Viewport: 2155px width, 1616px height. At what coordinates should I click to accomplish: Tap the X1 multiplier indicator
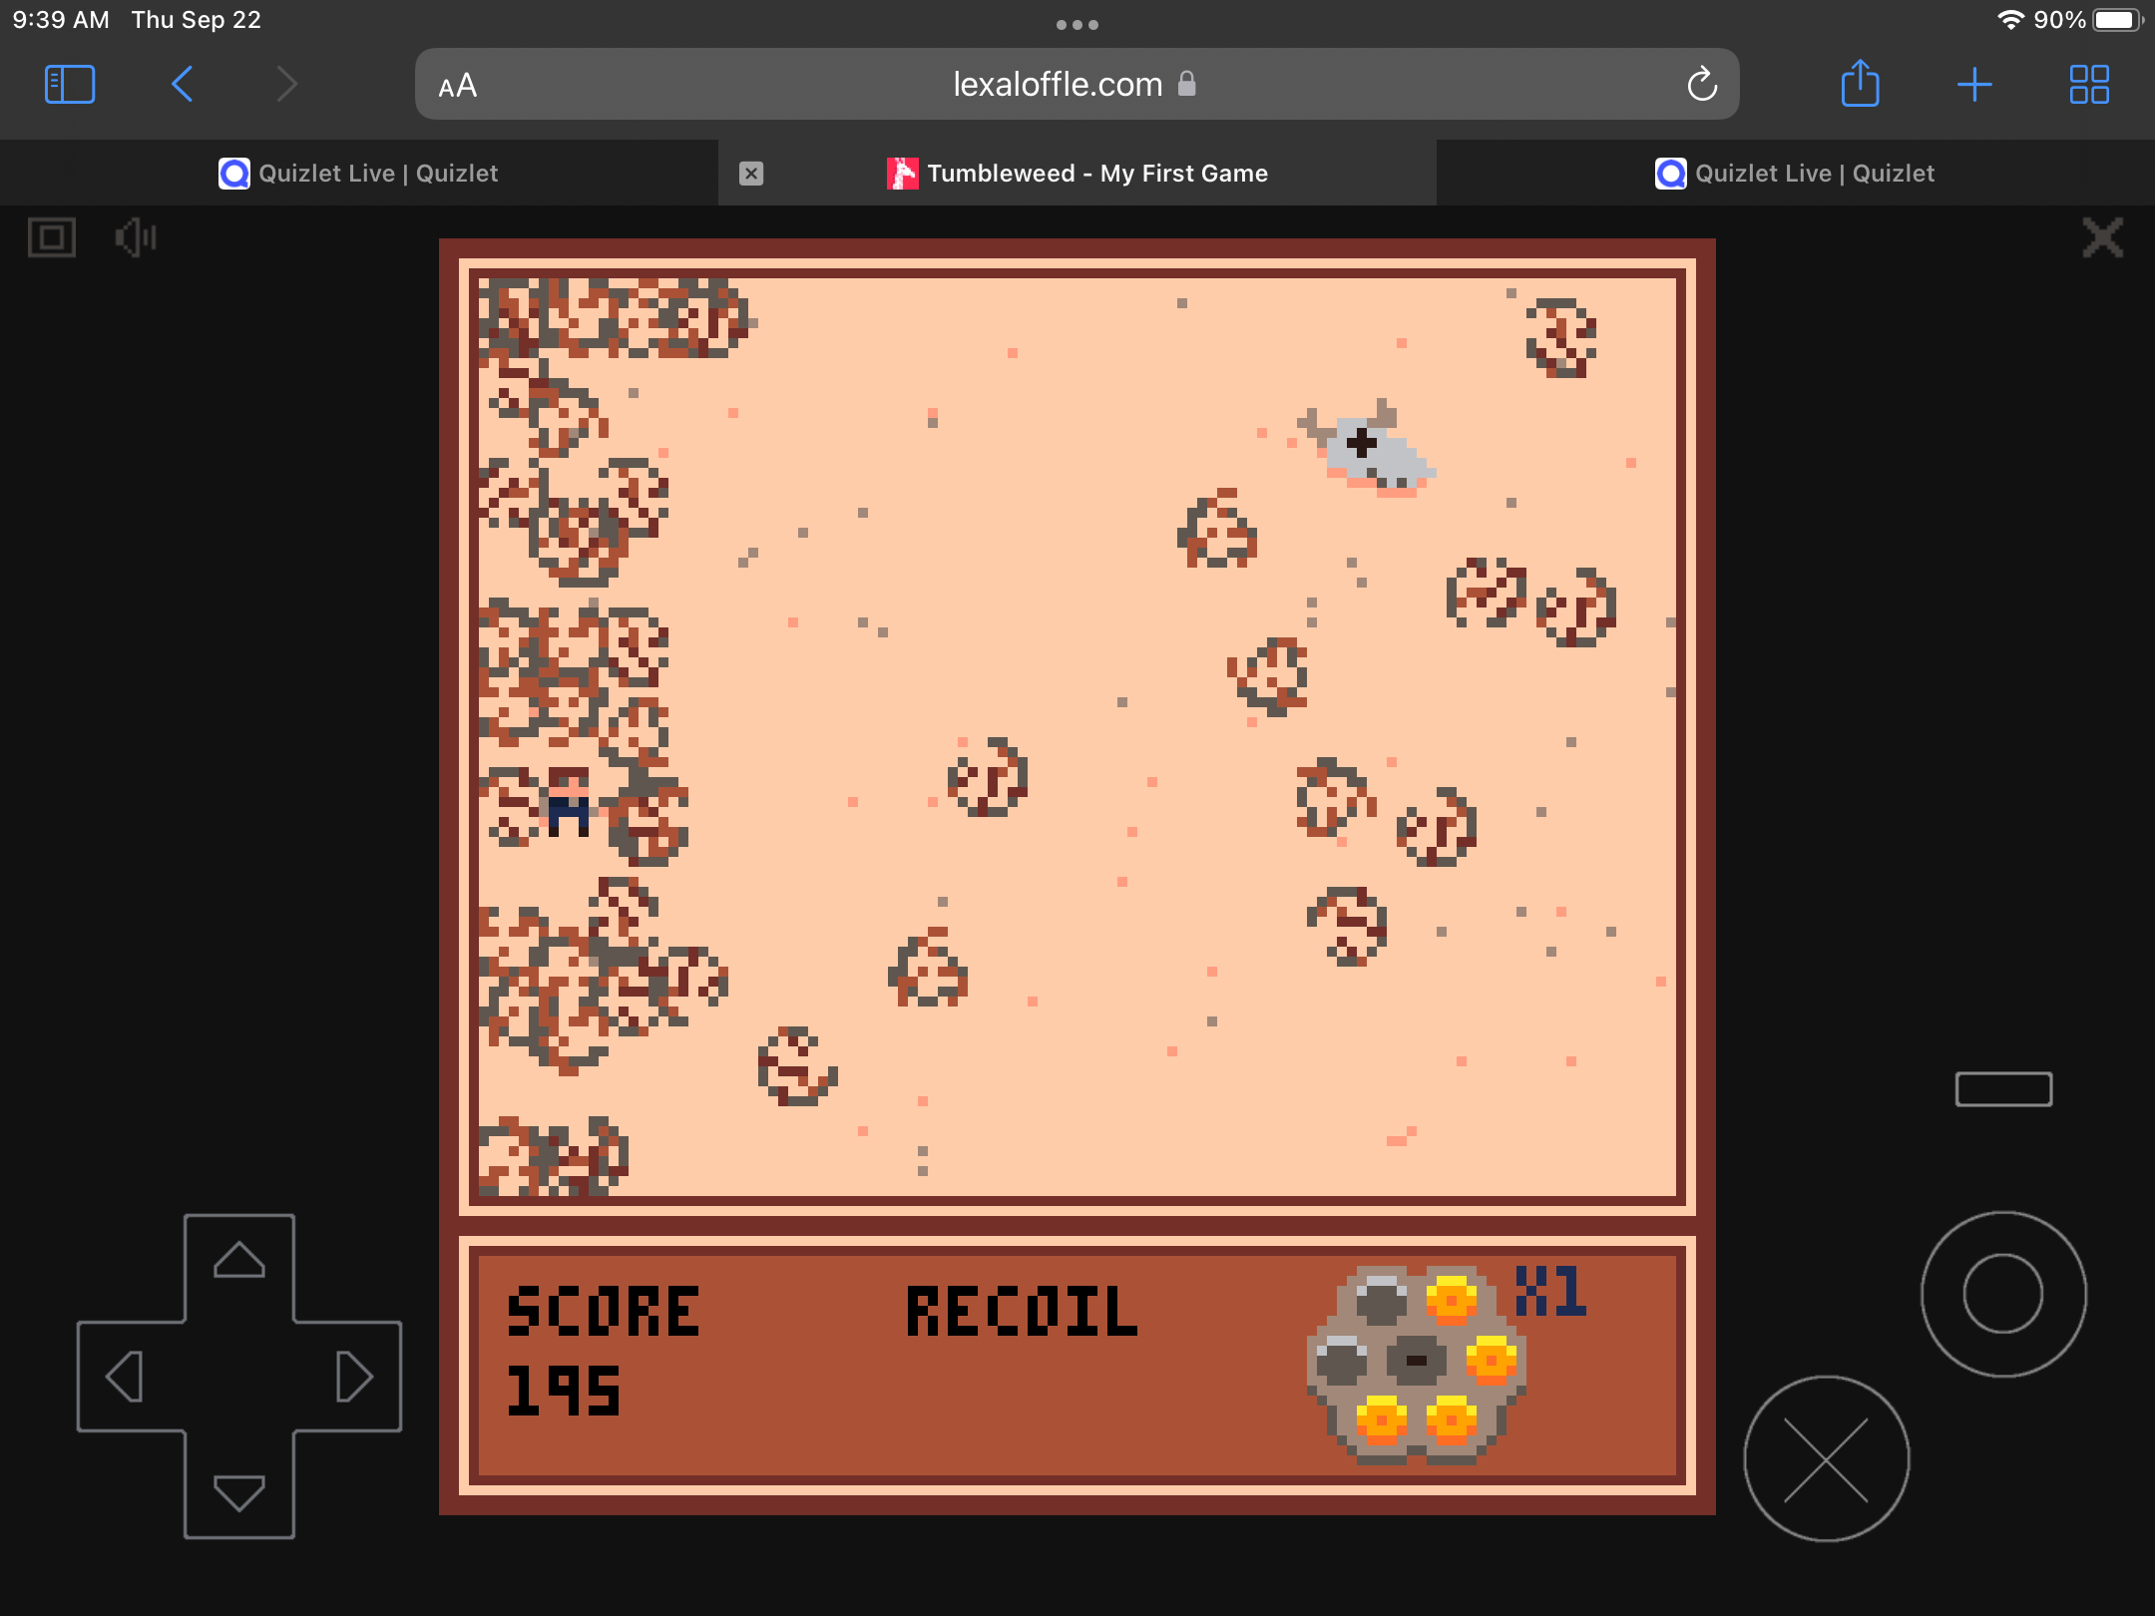pos(1550,1291)
